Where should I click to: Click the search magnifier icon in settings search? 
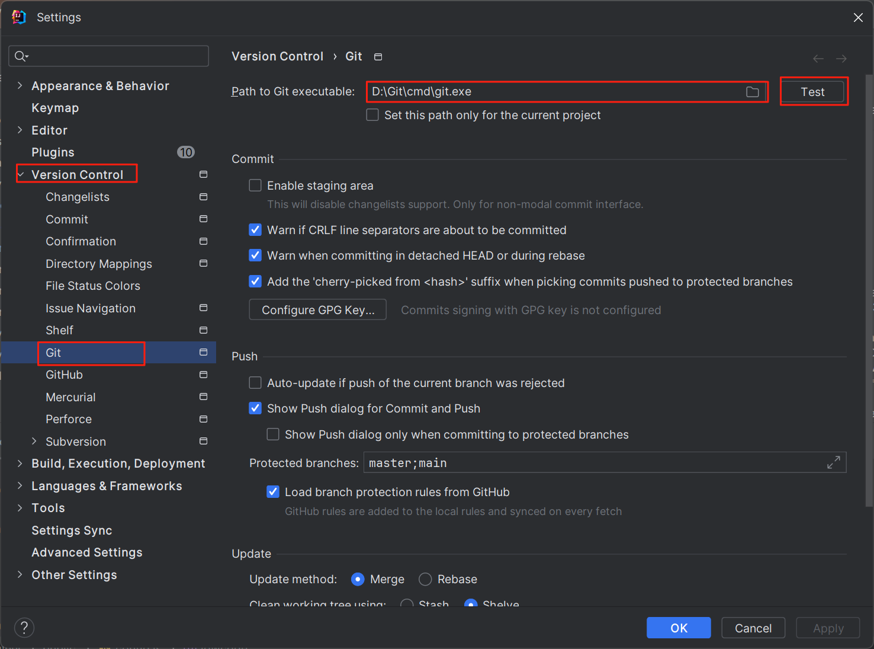[x=21, y=56]
